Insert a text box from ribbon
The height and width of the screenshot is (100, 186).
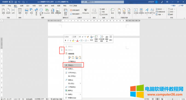pos(136,11)
